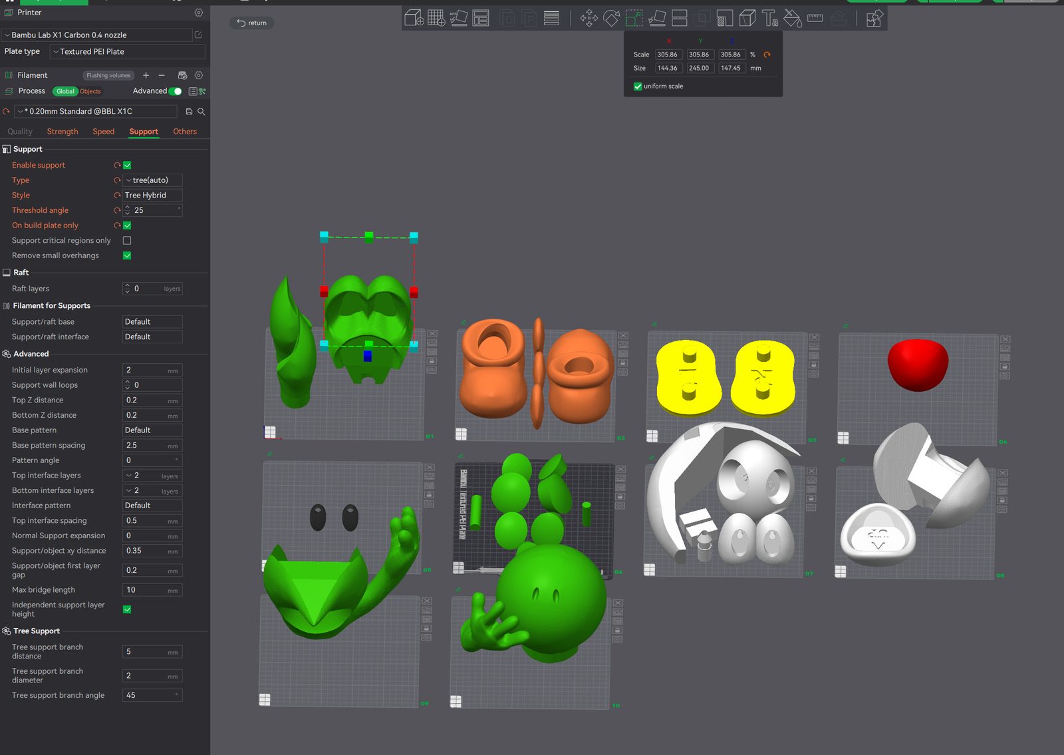Open the support Type dropdown

coord(152,180)
